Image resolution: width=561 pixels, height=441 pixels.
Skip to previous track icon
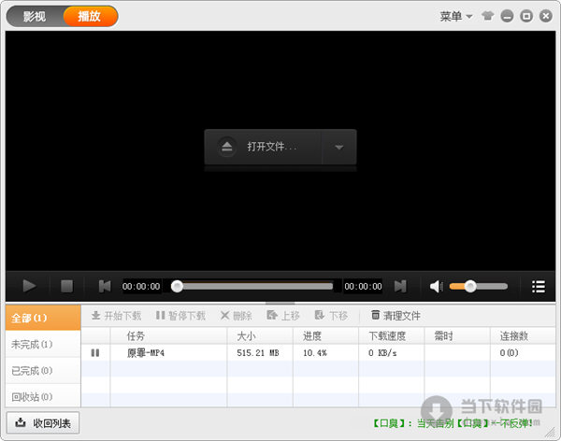(105, 286)
